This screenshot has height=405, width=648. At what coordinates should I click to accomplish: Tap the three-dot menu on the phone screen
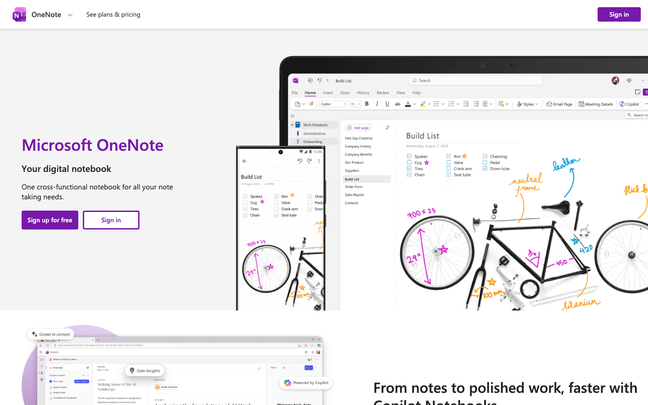coord(319,161)
